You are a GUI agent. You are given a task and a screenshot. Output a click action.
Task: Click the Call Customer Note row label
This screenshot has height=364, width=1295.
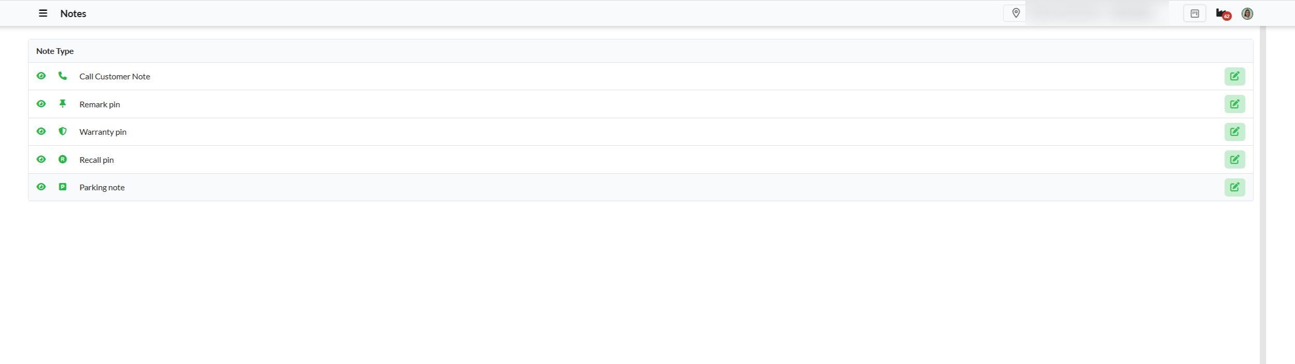coord(115,77)
